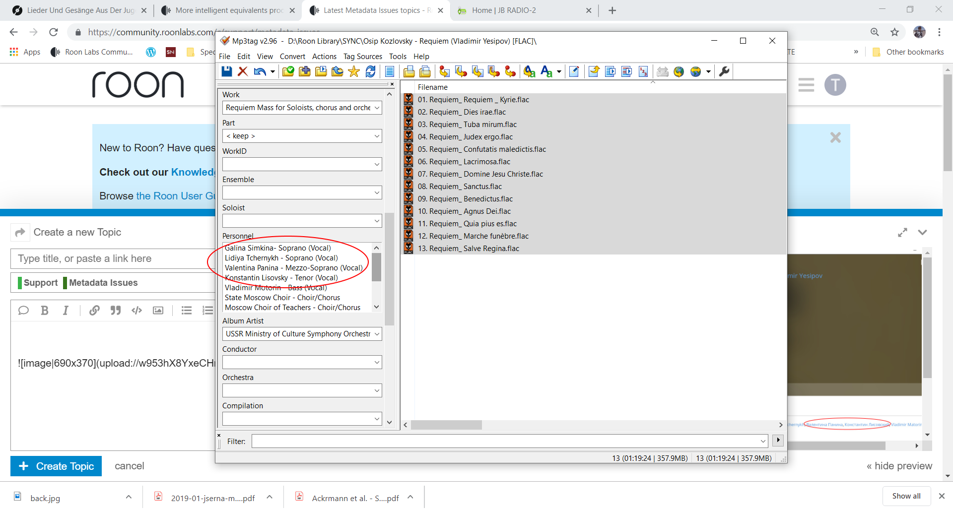
Task: Open Mp3tag Actions menu
Action: coord(324,56)
